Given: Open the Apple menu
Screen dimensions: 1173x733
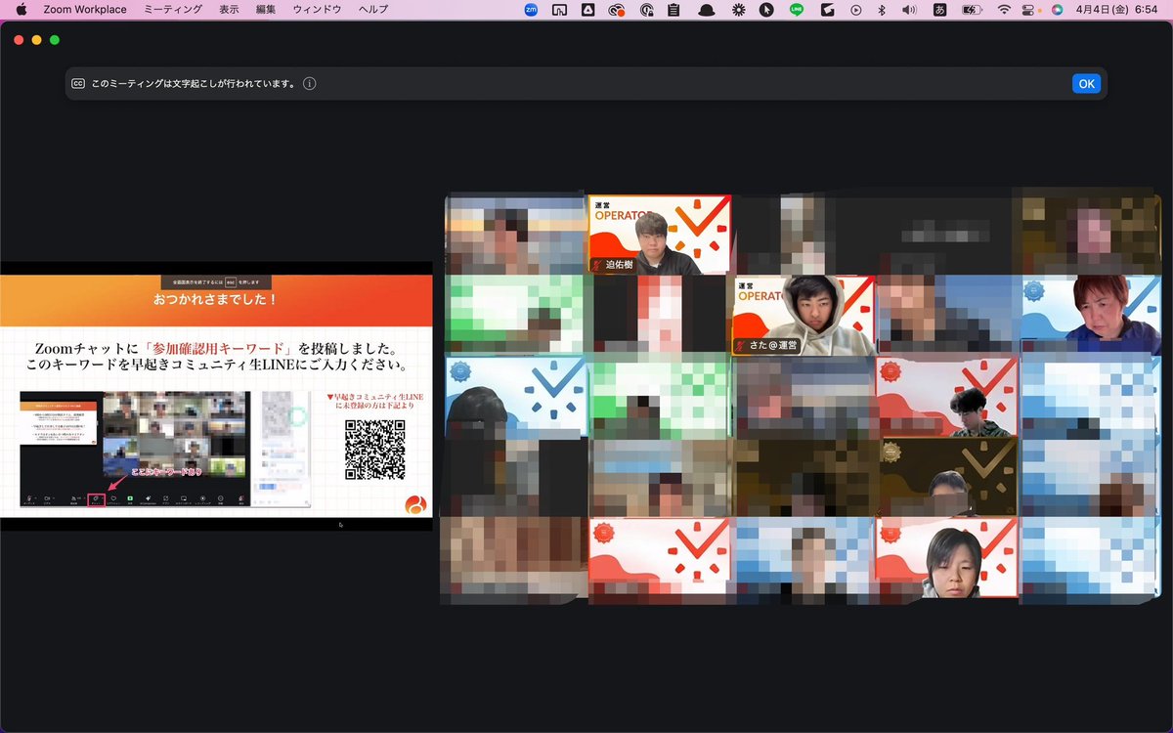Looking at the screenshot, I should 21,10.
